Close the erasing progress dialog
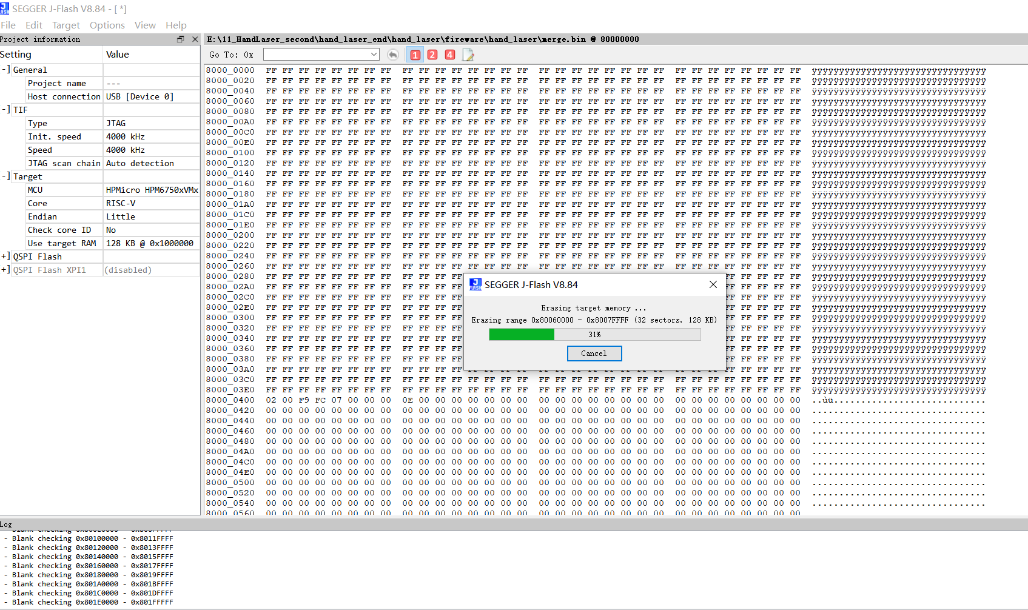The width and height of the screenshot is (1028, 610). [713, 284]
